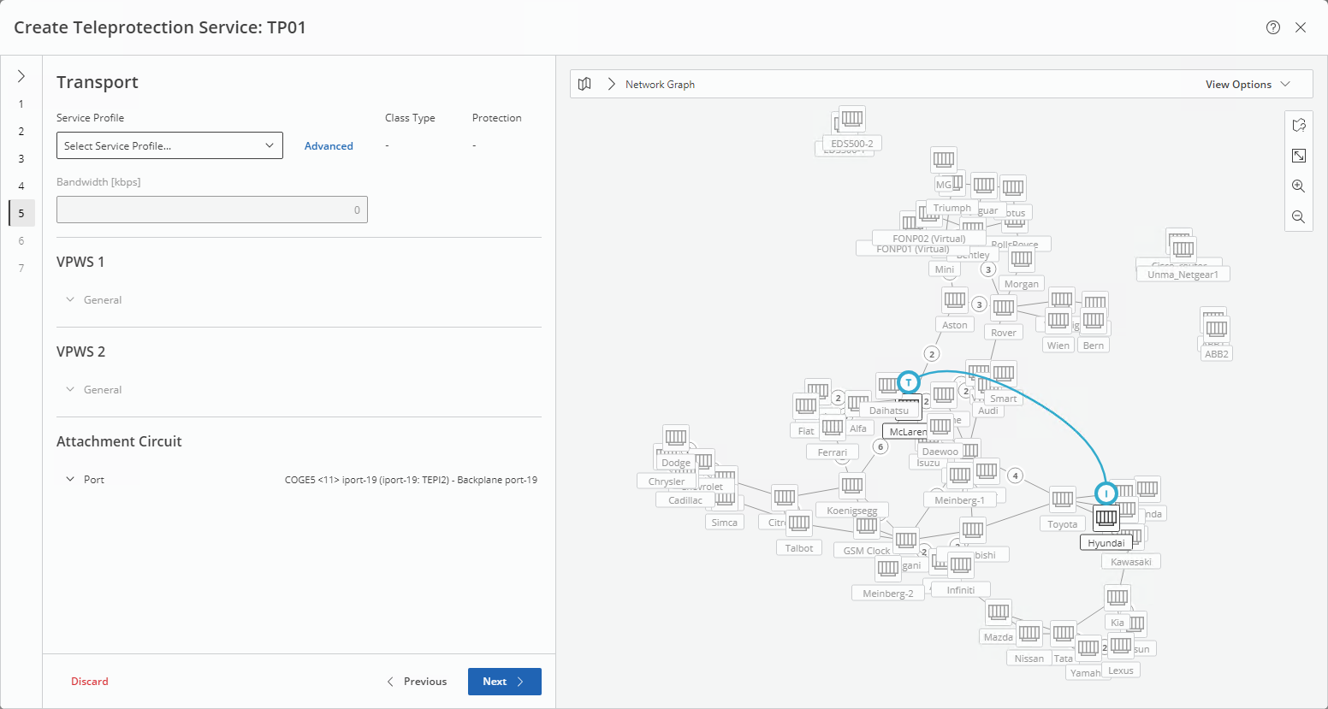
Task: Select the Hyundai node icon
Action: (1106, 517)
